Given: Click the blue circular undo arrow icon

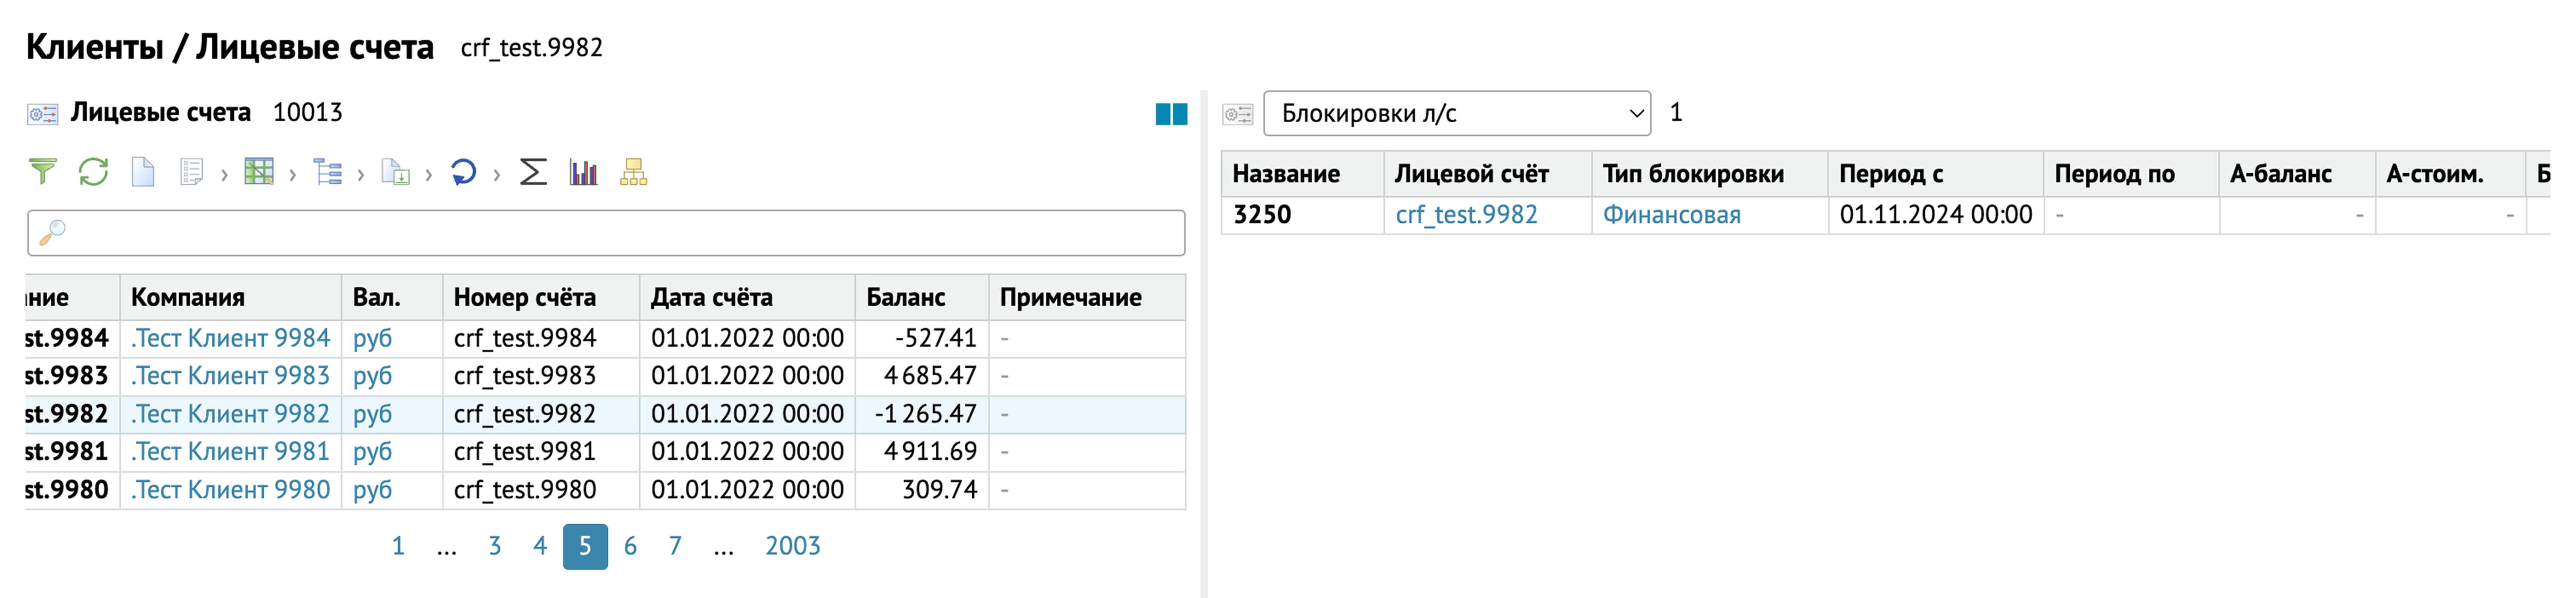Looking at the screenshot, I should (x=463, y=172).
